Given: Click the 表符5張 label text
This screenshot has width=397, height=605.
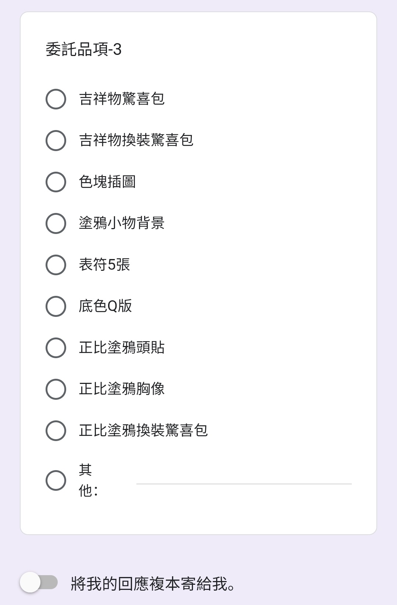Looking at the screenshot, I should (104, 265).
